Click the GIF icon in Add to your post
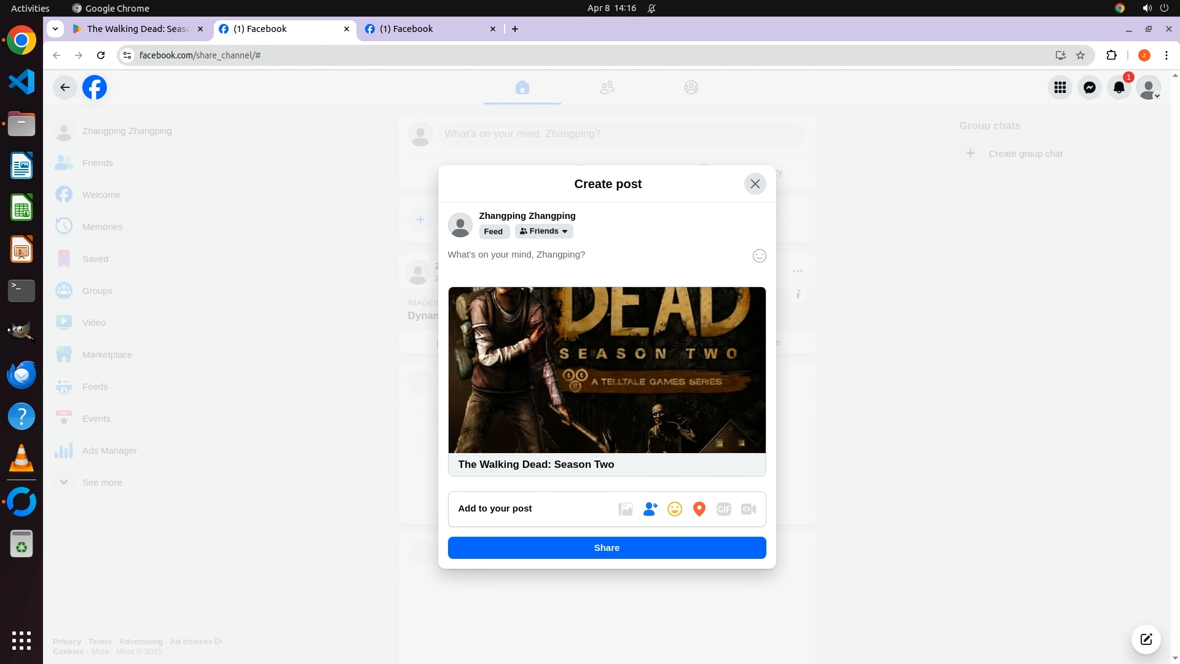 click(723, 509)
